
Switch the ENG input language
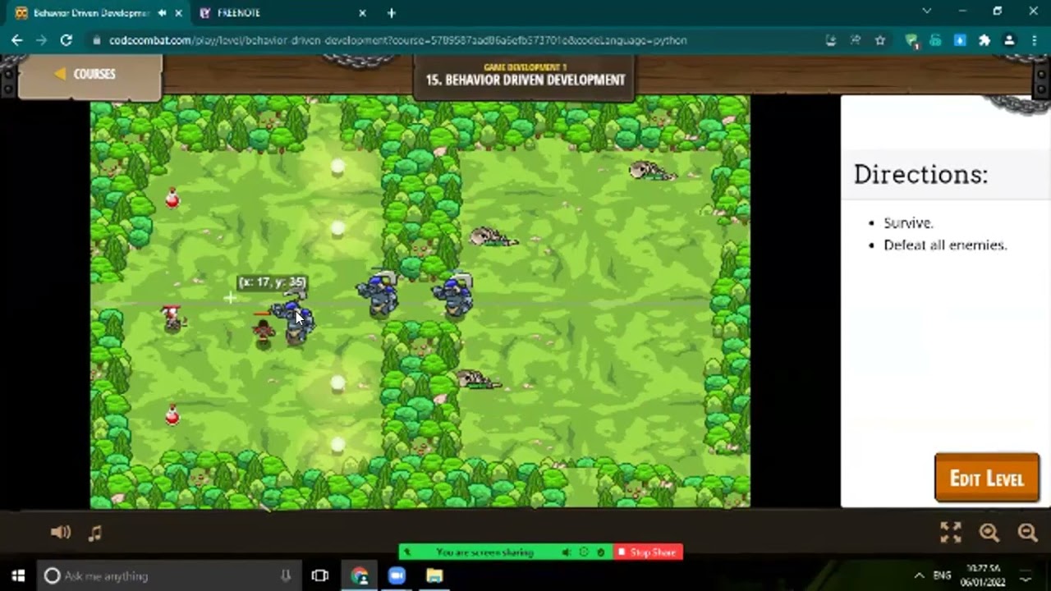coord(942,575)
